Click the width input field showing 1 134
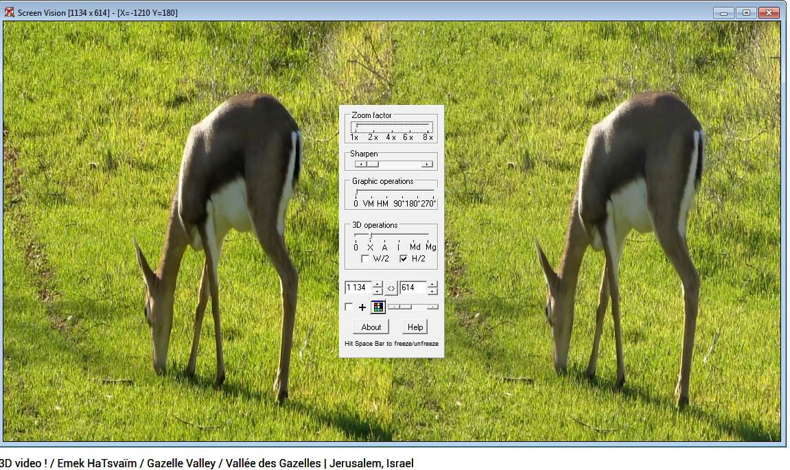The height and width of the screenshot is (470, 790). pos(358,287)
